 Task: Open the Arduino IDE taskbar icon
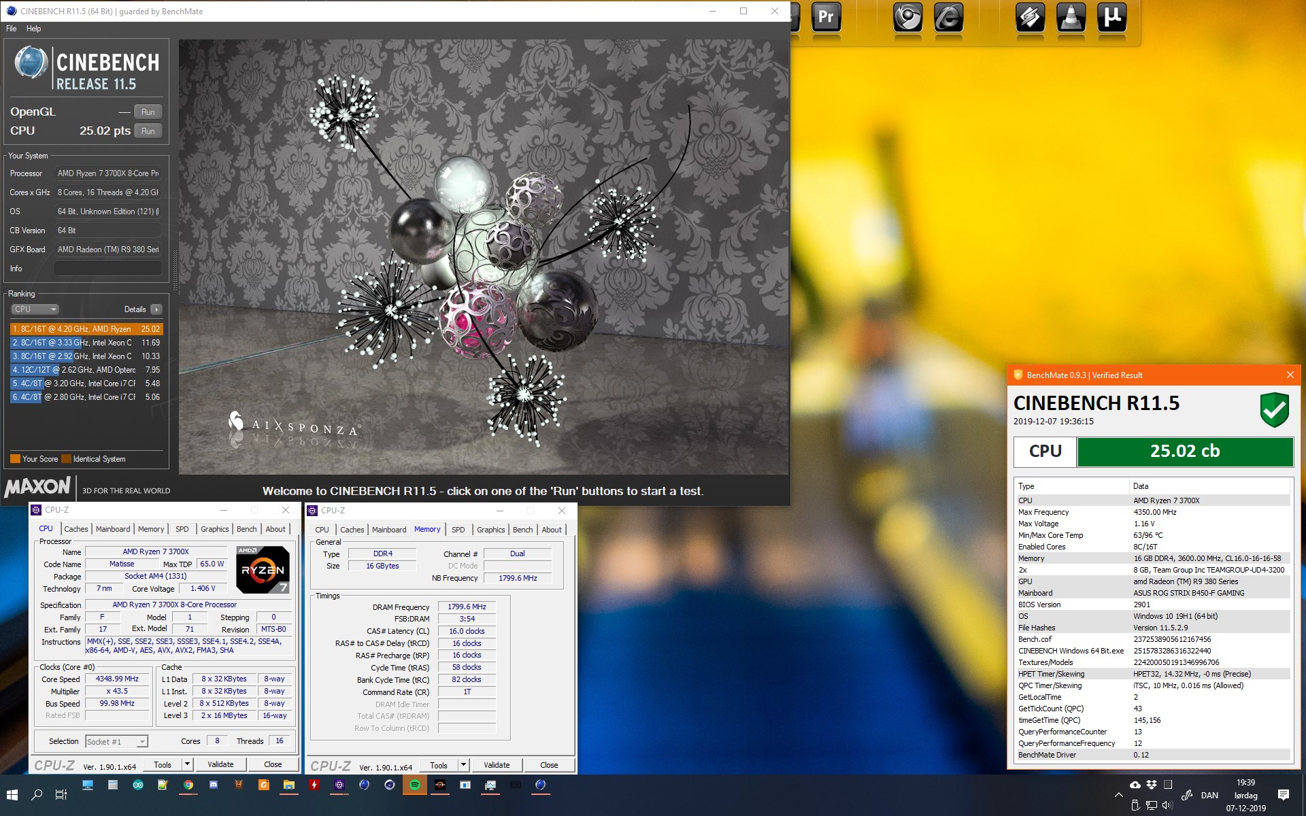[x=137, y=785]
